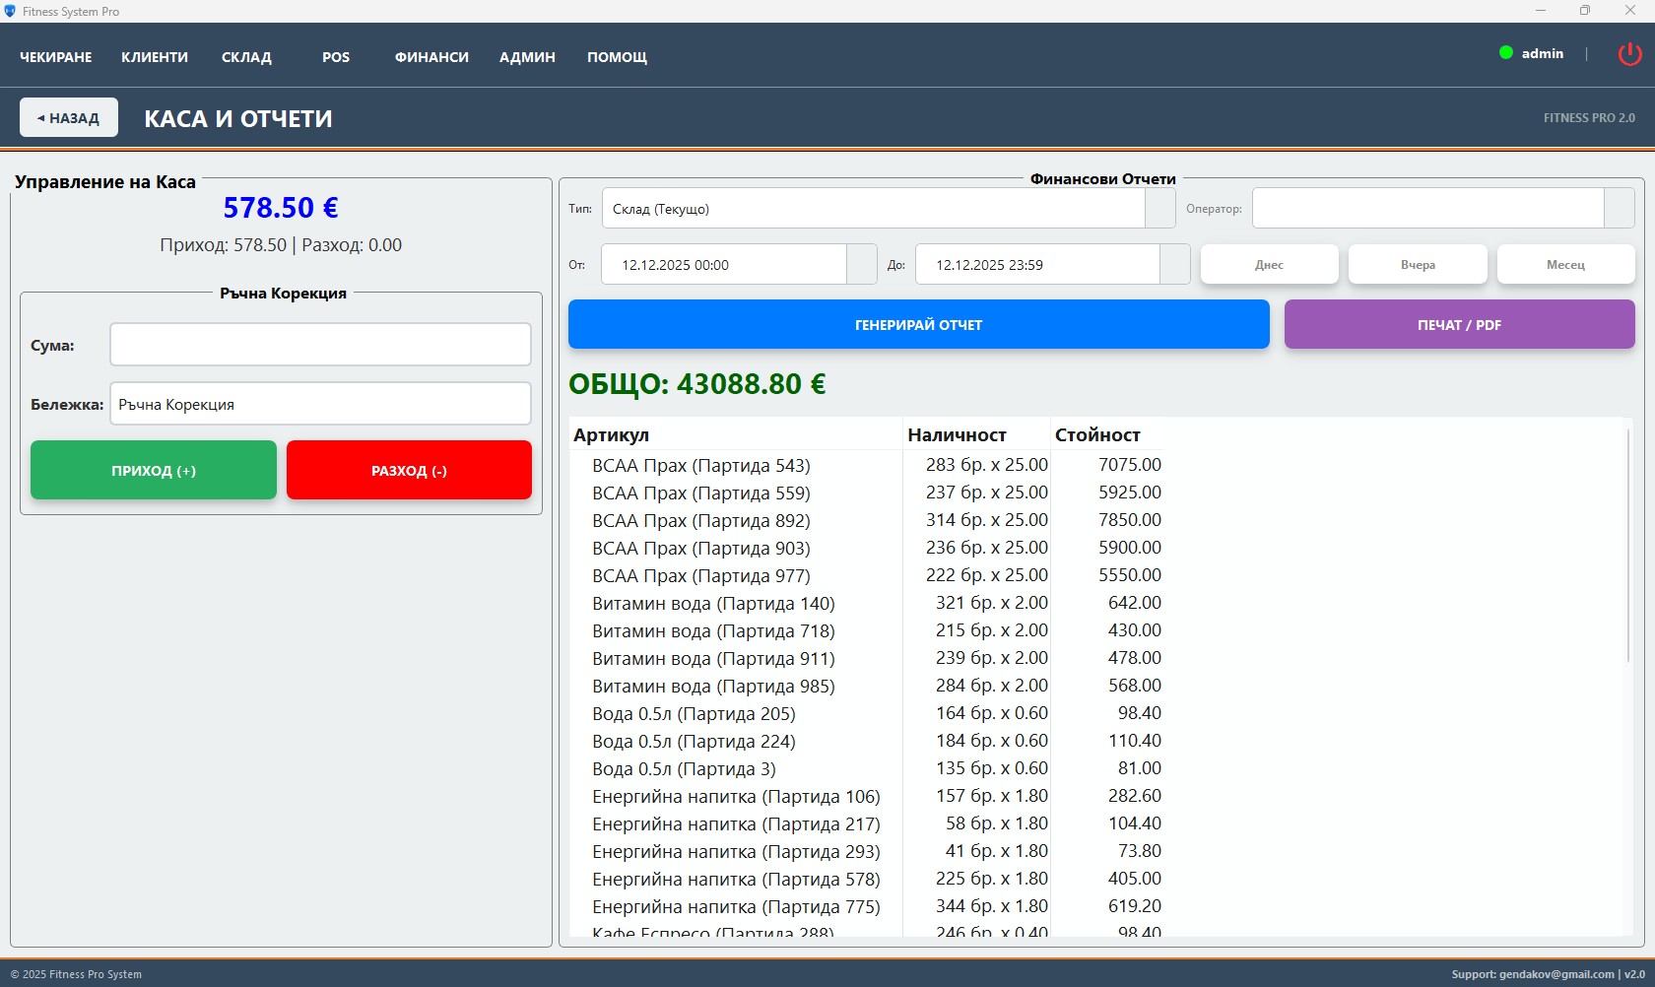Open the end date picker arrow
Viewport: 1655px width, 987px height.
pyautogui.click(x=1174, y=265)
